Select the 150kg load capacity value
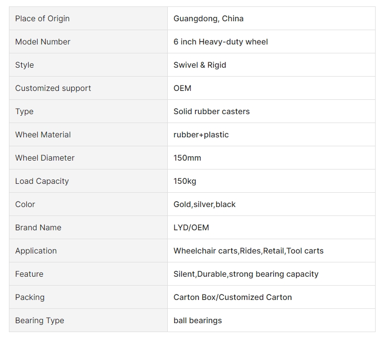Viewport: 386px width, 339px height. (185, 181)
